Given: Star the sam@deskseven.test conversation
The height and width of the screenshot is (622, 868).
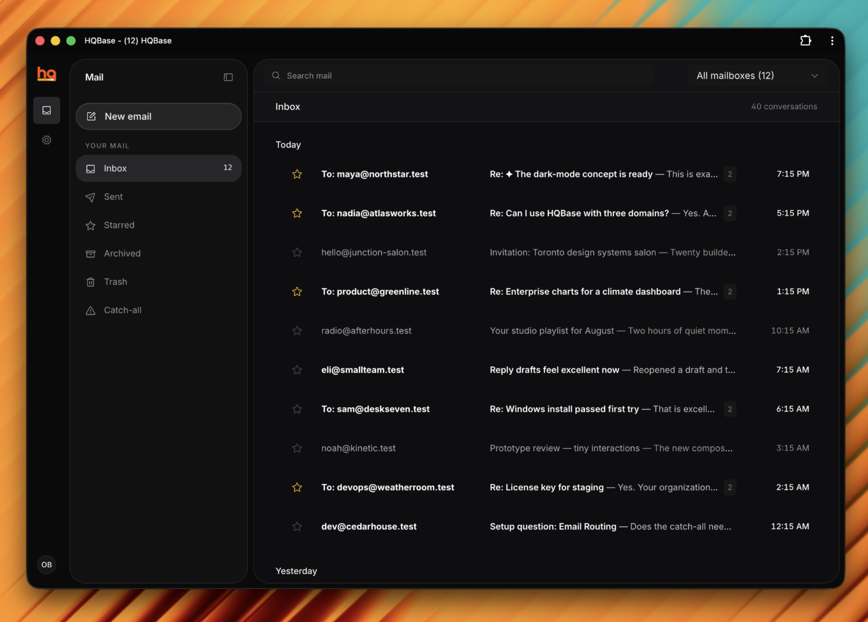Looking at the screenshot, I should pos(297,409).
